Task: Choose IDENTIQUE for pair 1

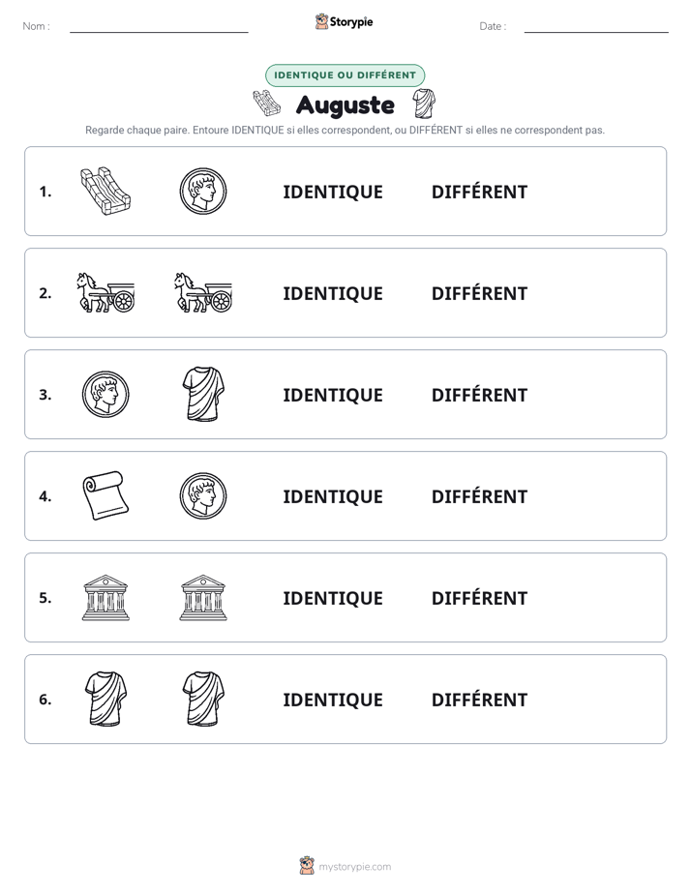Action: tap(333, 193)
